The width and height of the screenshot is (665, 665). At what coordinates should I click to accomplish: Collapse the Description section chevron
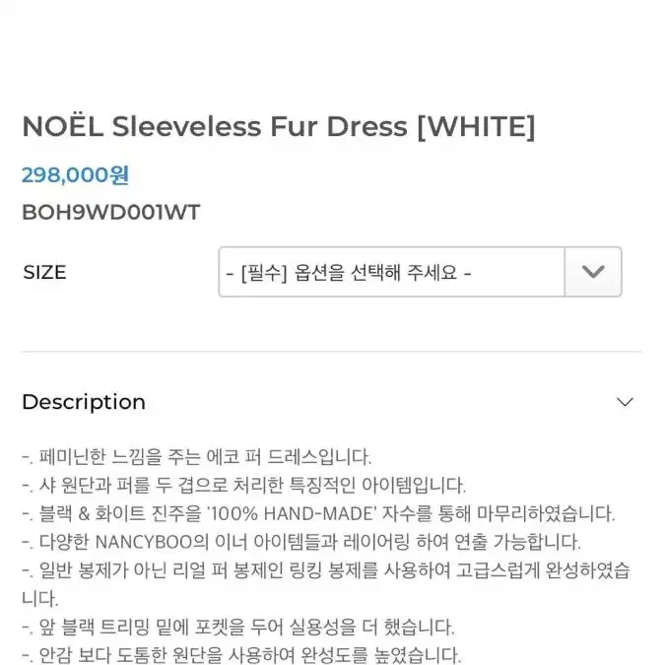point(625,402)
